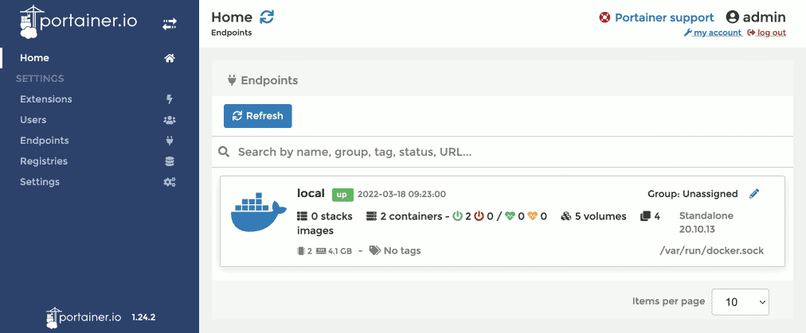Image resolution: width=806 pixels, height=333 pixels.
Task: Click the red stopped power icon
Action: coord(479,216)
